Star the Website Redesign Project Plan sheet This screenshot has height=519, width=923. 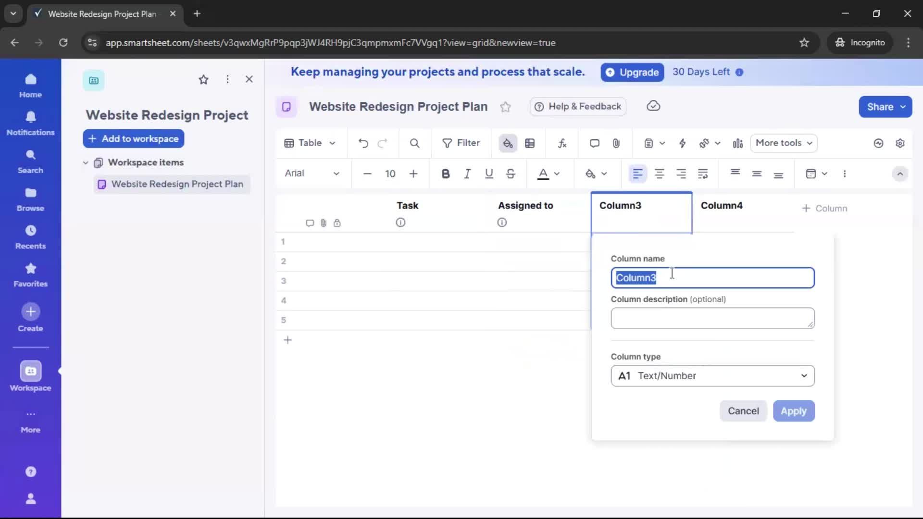506,107
